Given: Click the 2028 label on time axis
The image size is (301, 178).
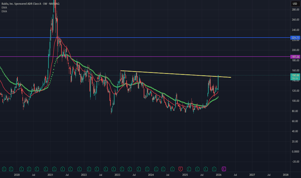Looking at the screenshot, I should (285, 175).
